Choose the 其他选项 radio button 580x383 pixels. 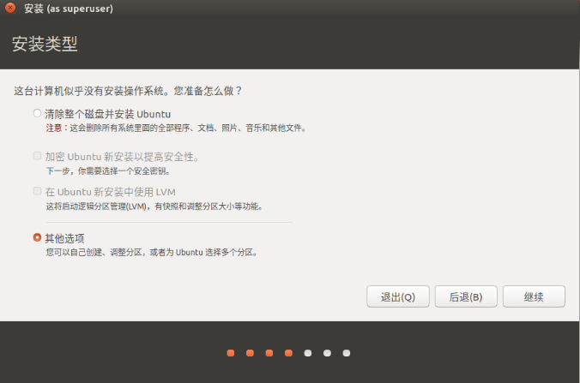(x=37, y=237)
